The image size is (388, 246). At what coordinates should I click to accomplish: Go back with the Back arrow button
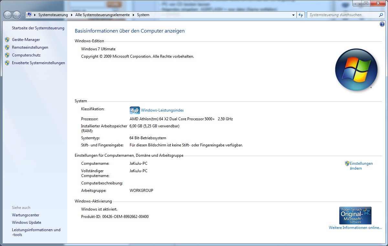7,15
